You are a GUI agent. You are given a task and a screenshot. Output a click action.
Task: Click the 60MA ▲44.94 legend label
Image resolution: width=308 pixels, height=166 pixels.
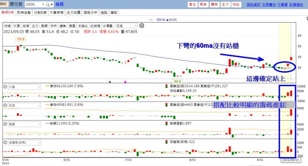click(x=166, y=20)
